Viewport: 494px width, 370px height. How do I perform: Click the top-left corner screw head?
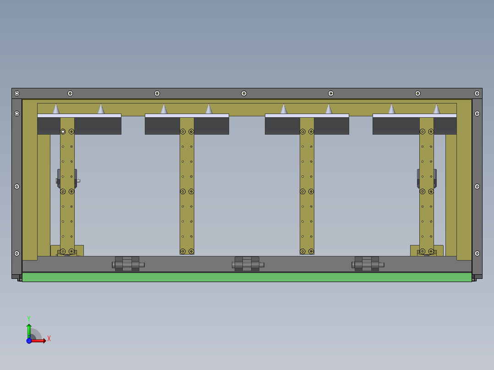[x=16, y=94]
